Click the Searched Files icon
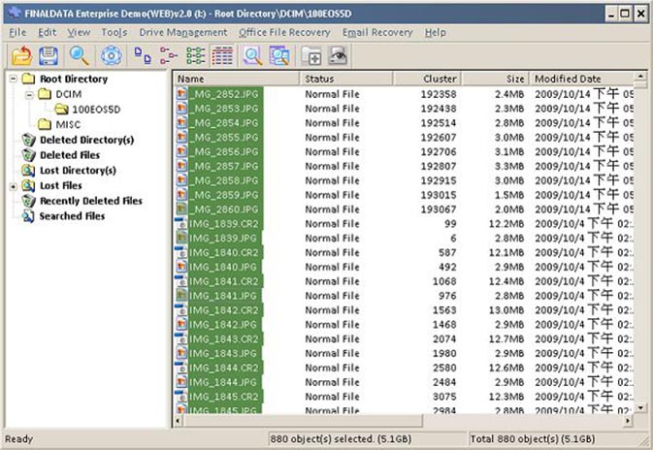The height and width of the screenshot is (450, 653). [28, 216]
